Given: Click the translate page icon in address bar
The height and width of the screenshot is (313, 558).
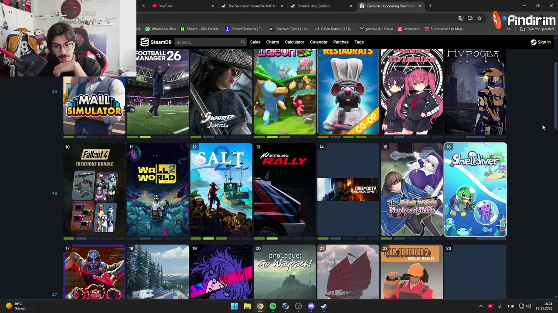Looking at the screenshot, I should (461, 18).
